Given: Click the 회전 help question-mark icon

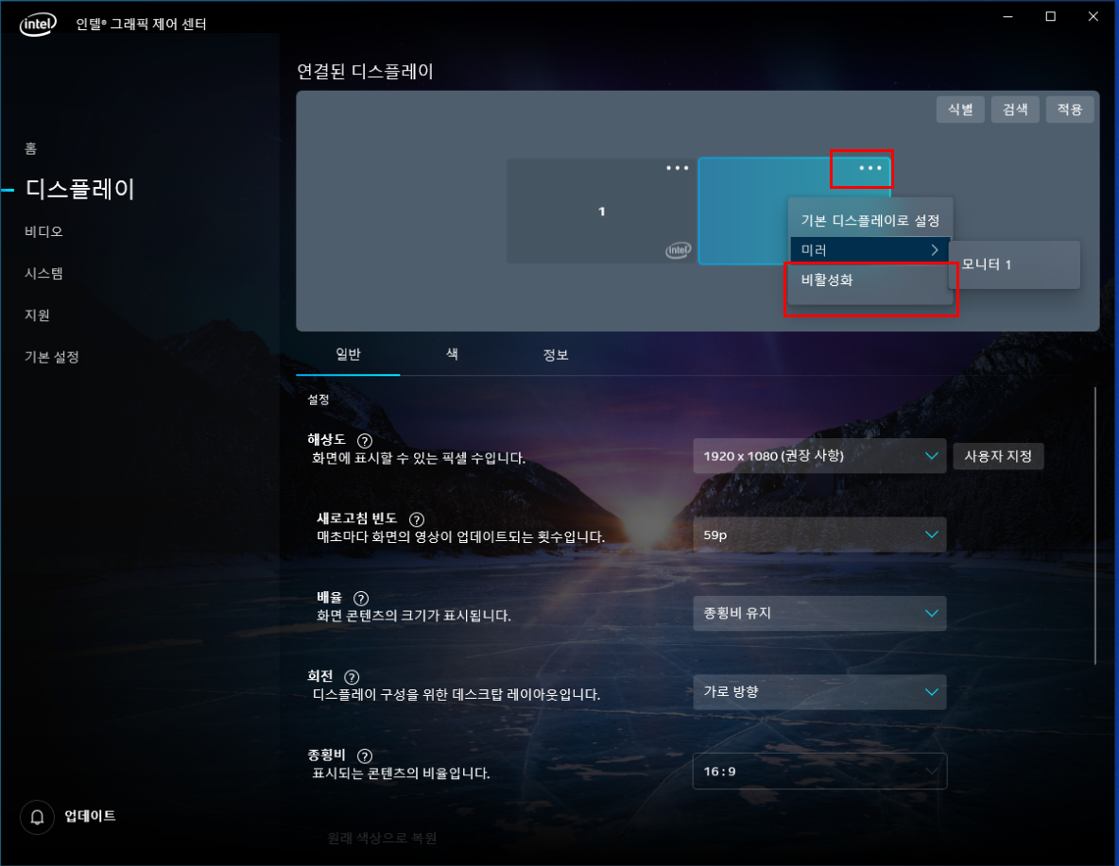Looking at the screenshot, I should (x=352, y=677).
